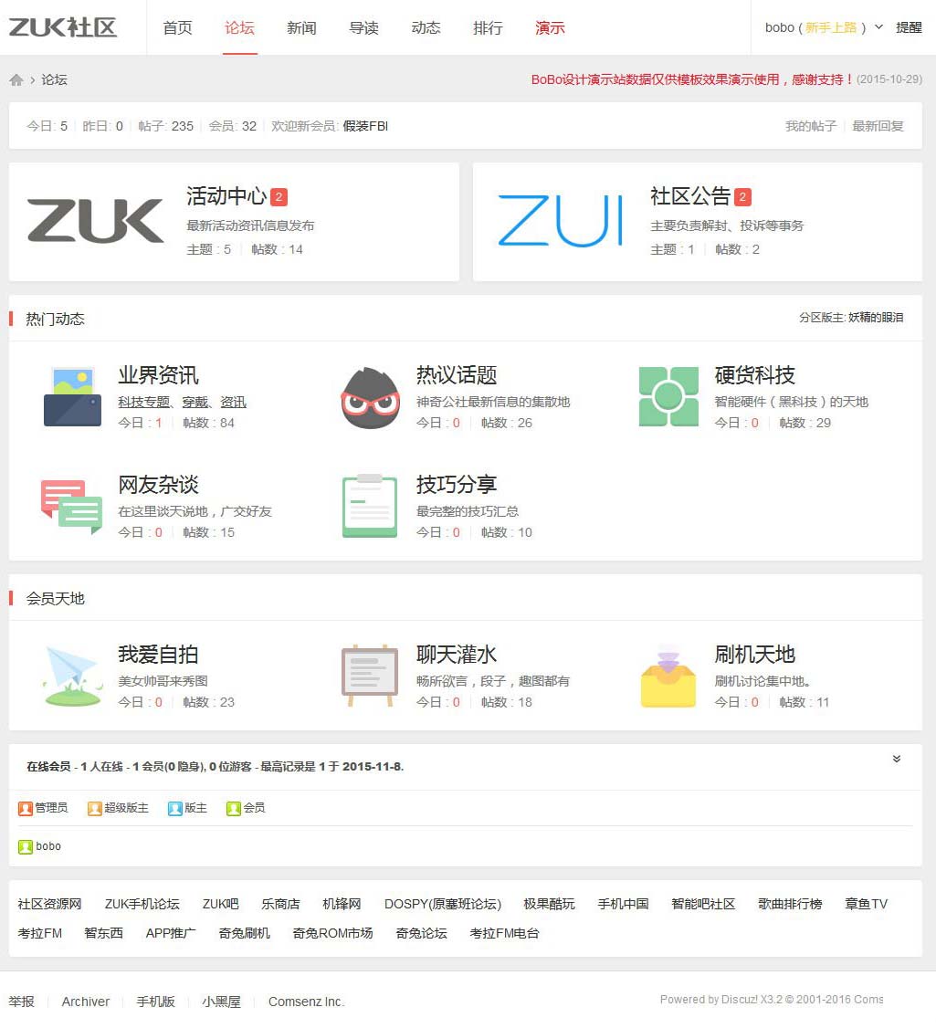This screenshot has width=936, height=1028.
Task: Click the user icon beside bobo
Action: click(26, 847)
